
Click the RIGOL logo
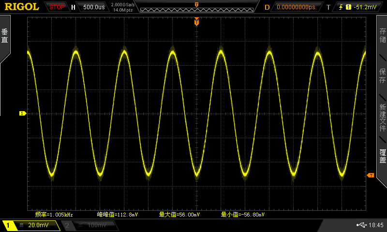coord(22,7)
